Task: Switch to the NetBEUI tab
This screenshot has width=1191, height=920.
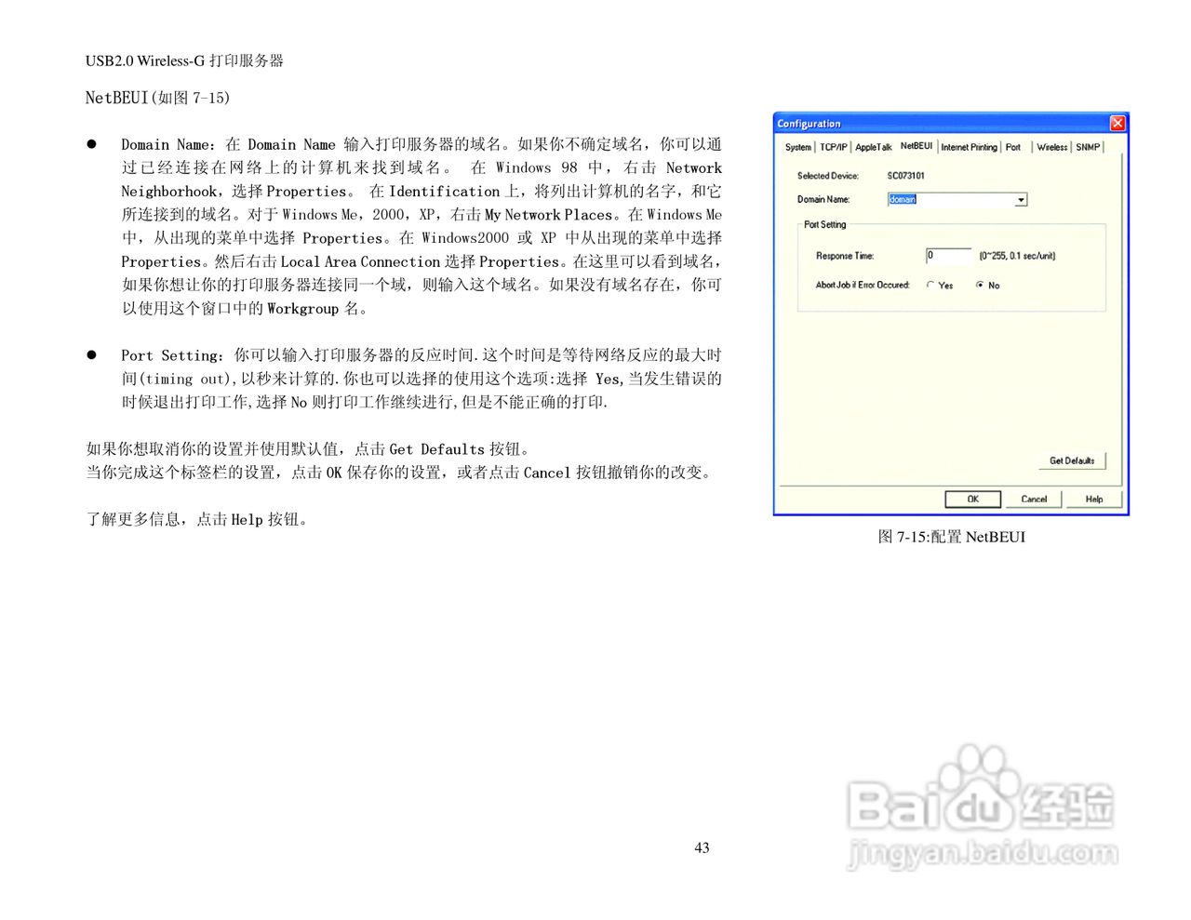Action: 917,146
